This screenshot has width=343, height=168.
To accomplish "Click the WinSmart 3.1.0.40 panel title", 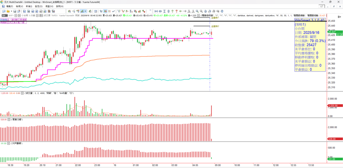I will click(309, 20).
